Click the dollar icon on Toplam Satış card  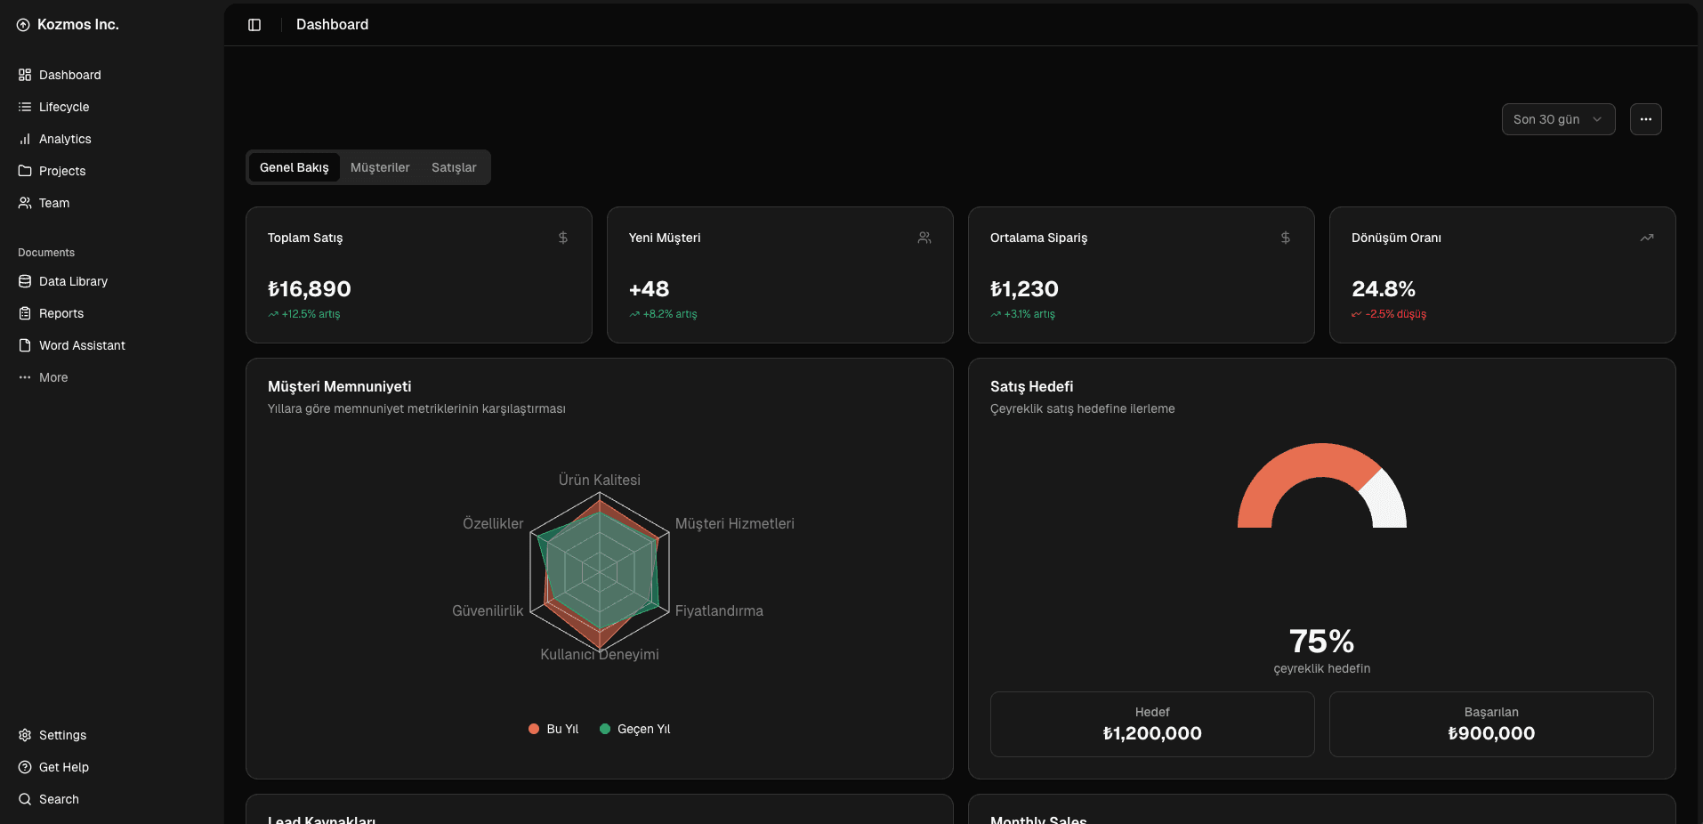point(563,238)
